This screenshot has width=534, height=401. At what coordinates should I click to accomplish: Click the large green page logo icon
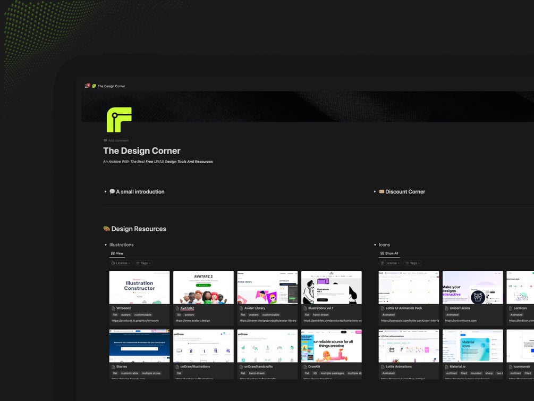tap(119, 120)
